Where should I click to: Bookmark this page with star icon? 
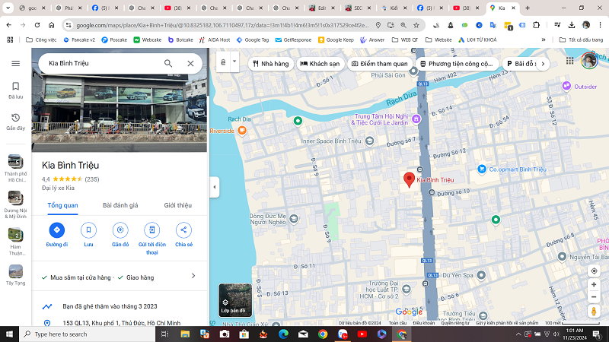(x=416, y=25)
